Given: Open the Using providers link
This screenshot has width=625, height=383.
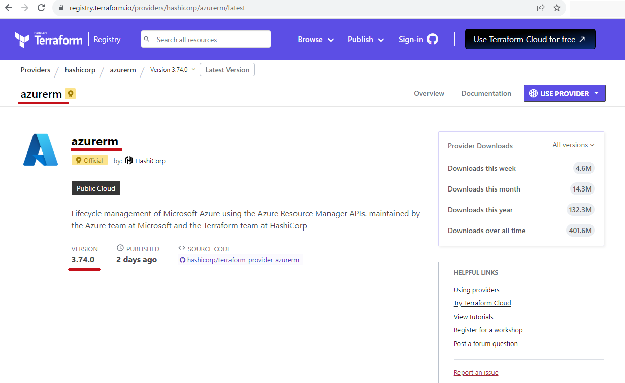Looking at the screenshot, I should coord(476,290).
